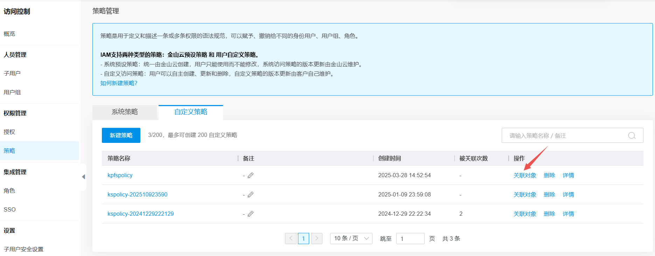Collapse the sidebar using the left arrow handle
655x256 pixels.
click(83, 177)
